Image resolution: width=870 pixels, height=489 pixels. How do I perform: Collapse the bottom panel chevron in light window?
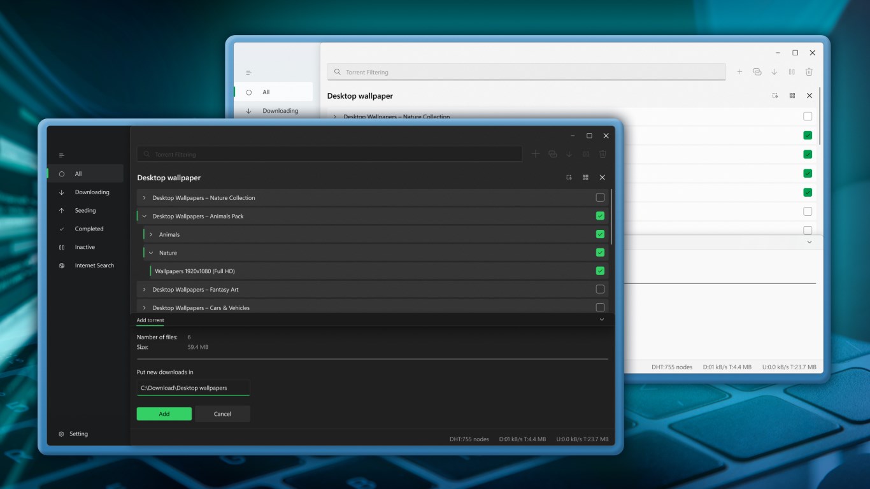coord(809,242)
